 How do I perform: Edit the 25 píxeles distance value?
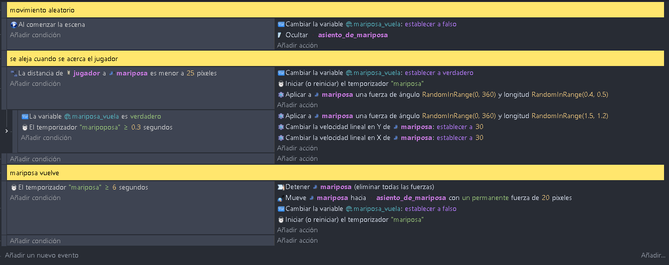pyautogui.click(x=191, y=73)
